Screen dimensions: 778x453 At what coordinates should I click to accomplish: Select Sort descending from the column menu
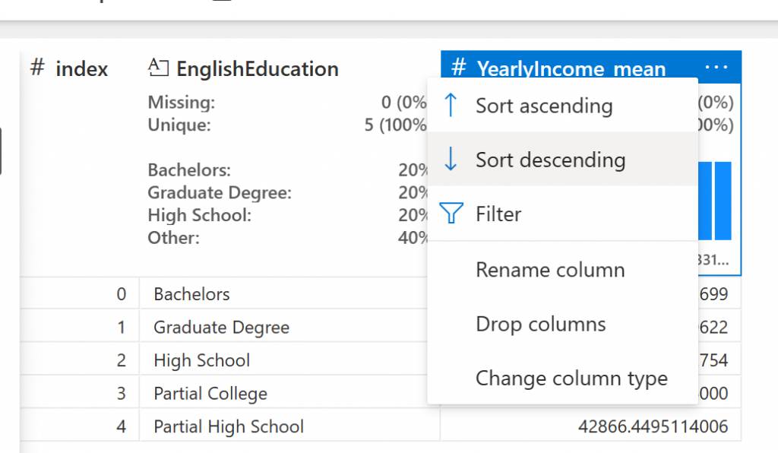tap(550, 160)
